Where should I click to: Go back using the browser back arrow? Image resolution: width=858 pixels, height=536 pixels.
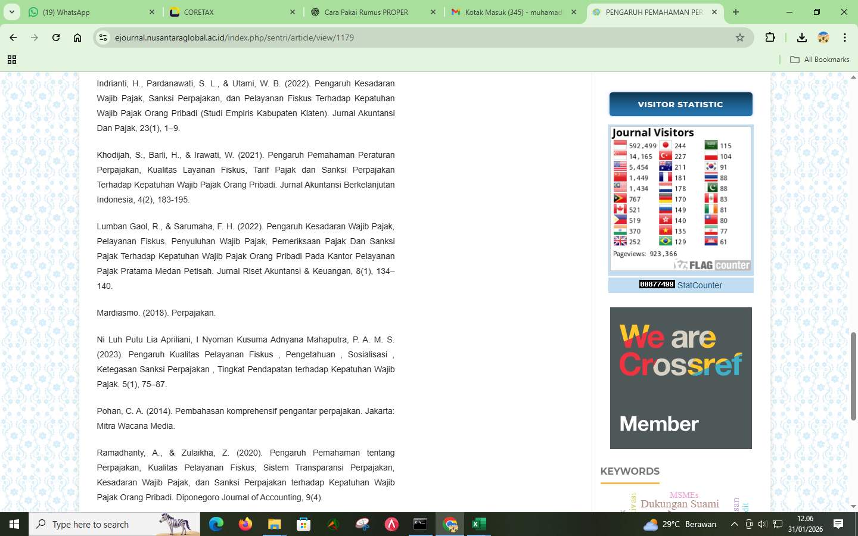(x=13, y=38)
